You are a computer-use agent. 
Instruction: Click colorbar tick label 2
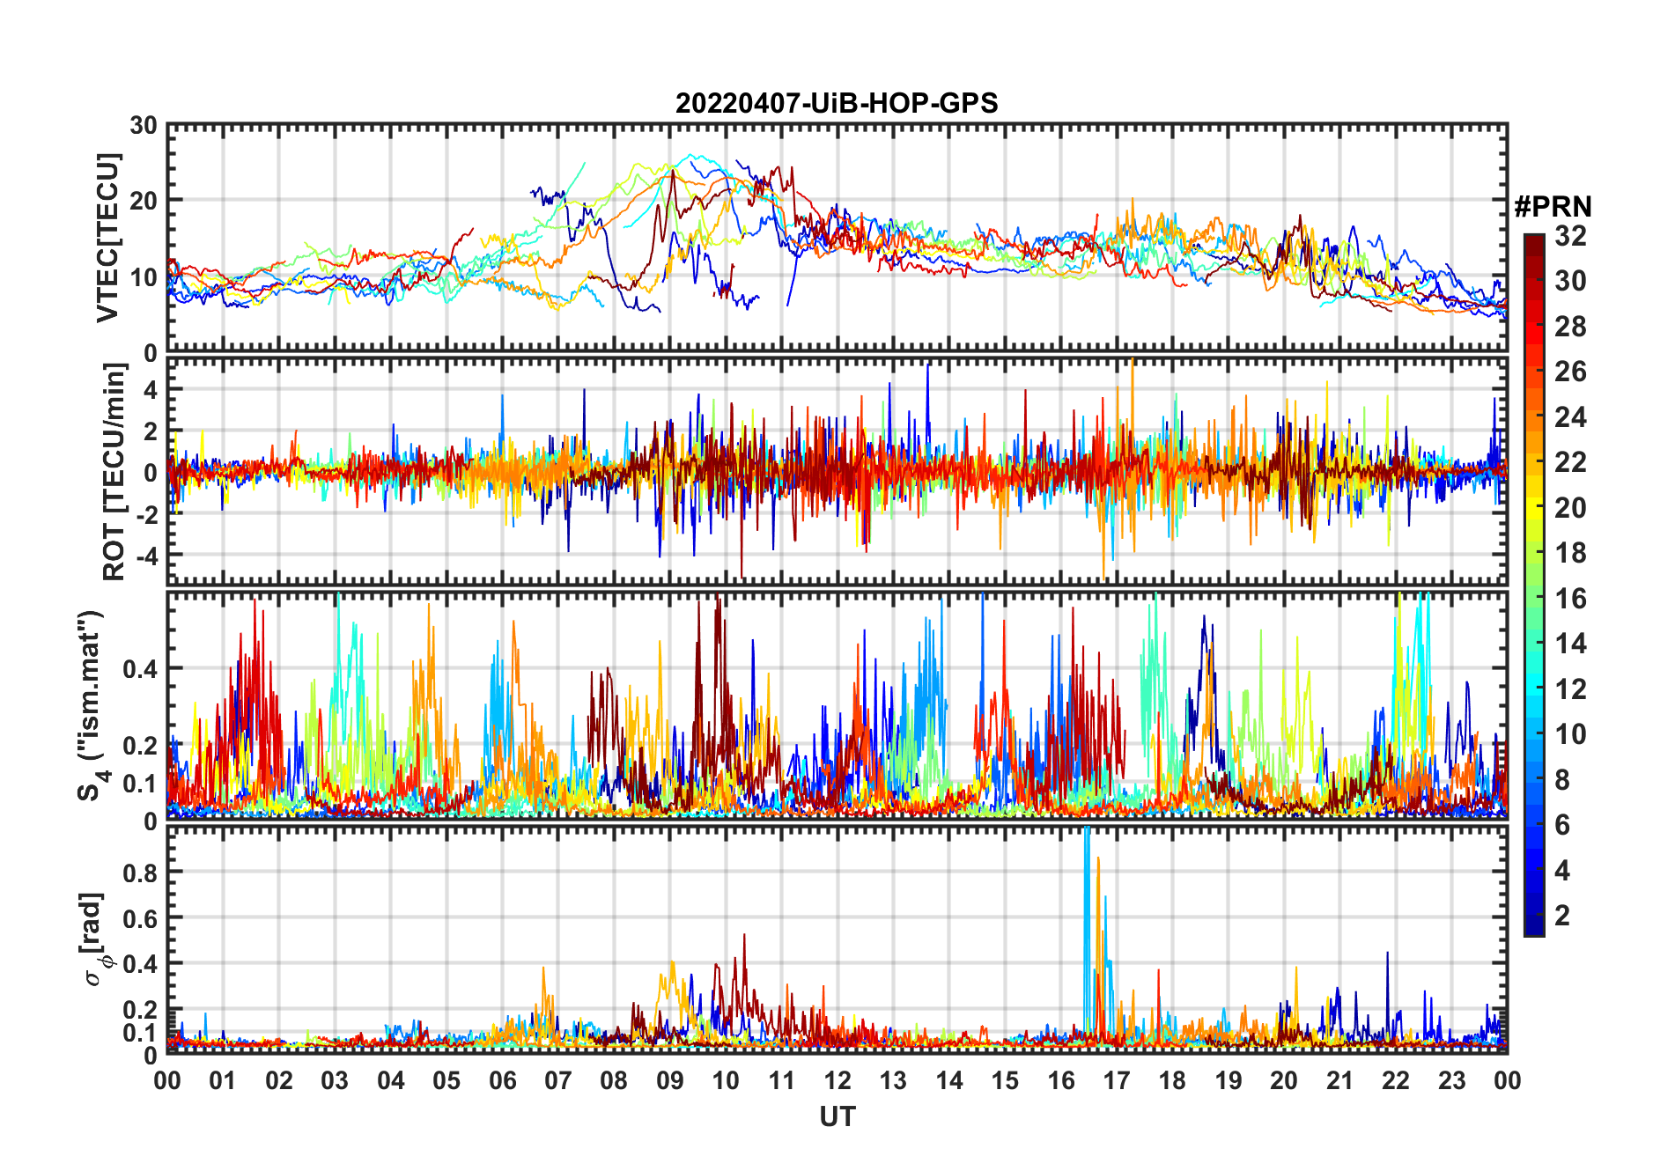(1561, 916)
